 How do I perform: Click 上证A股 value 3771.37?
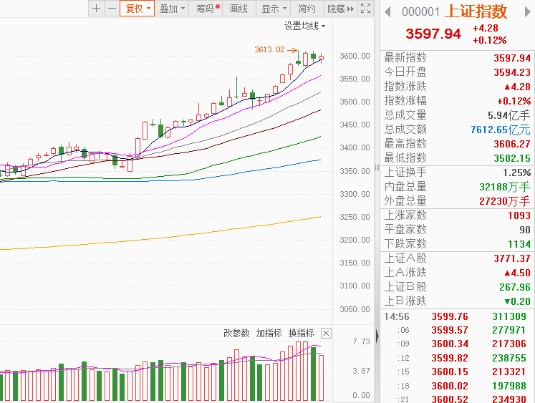[512, 258]
